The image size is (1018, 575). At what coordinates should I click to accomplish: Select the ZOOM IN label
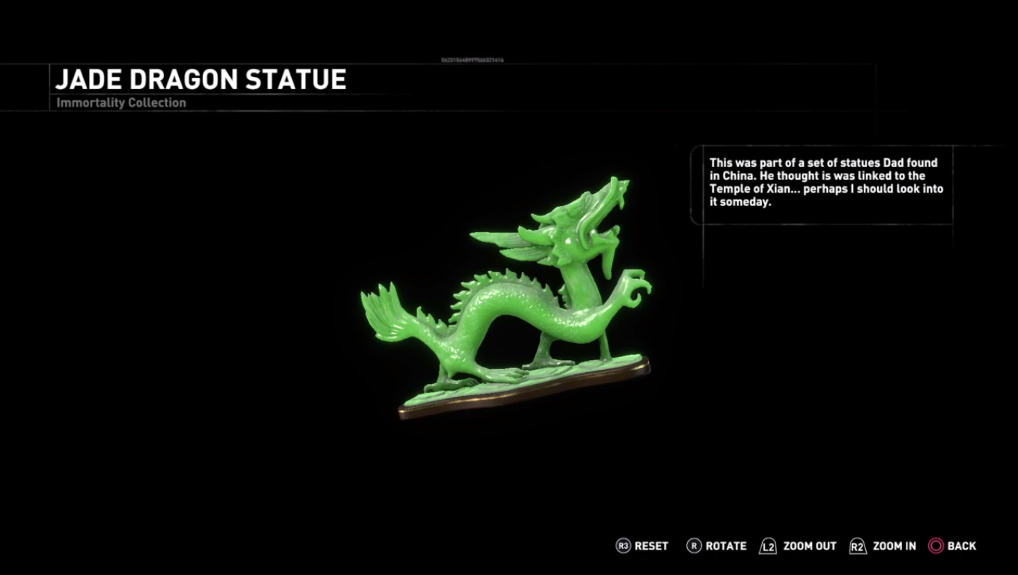[894, 546]
